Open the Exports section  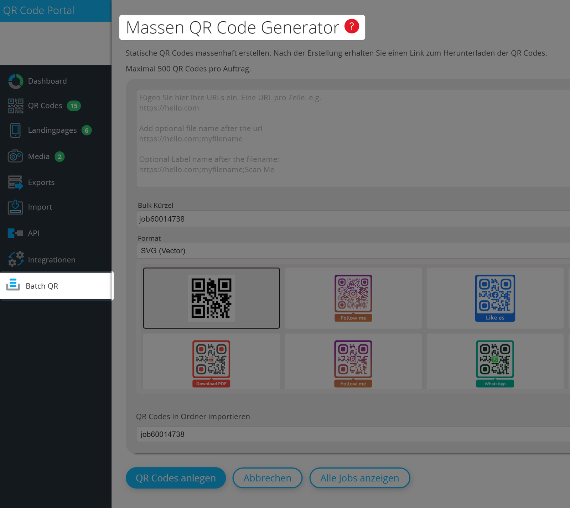(x=41, y=182)
